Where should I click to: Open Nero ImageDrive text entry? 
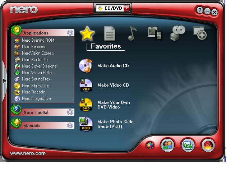(36, 98)
